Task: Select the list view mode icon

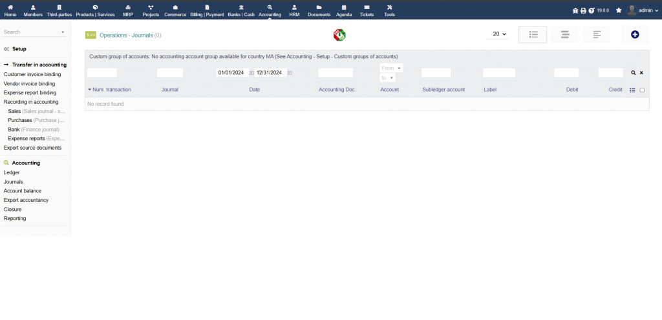Action: click(533, 35)
